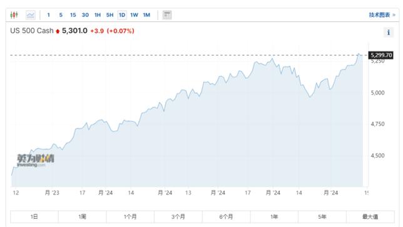Viewport: 403px width, 227px height.
Task: Open the news calendar icon in toolbar
Action: [167, 15]
